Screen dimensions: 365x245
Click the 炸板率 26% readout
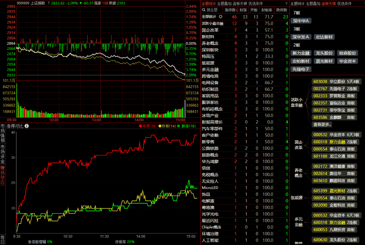tap(125, 242)
